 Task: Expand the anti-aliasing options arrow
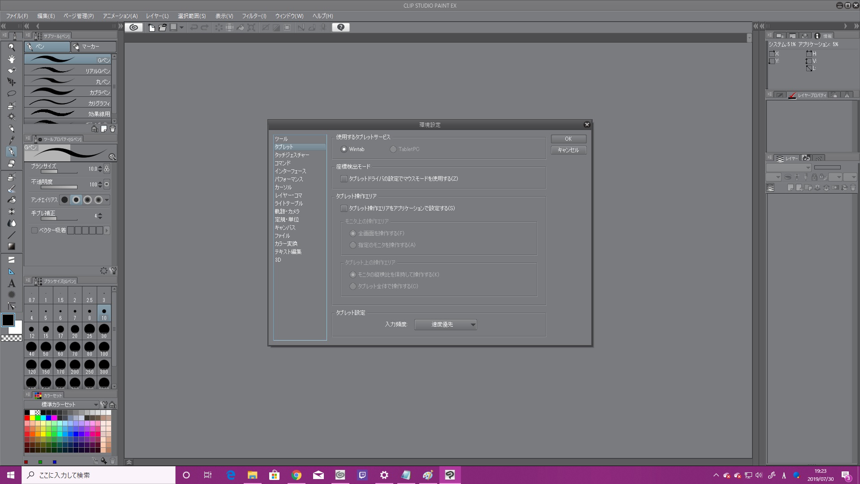107,200
